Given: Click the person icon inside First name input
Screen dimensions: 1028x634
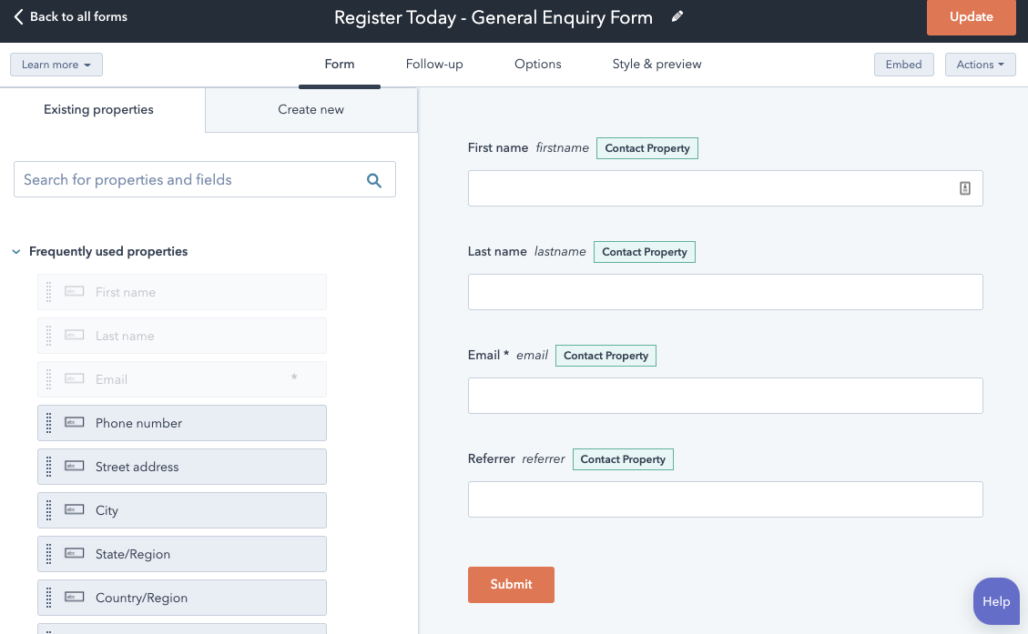Looking at the screenshot, I should [964, 187].
